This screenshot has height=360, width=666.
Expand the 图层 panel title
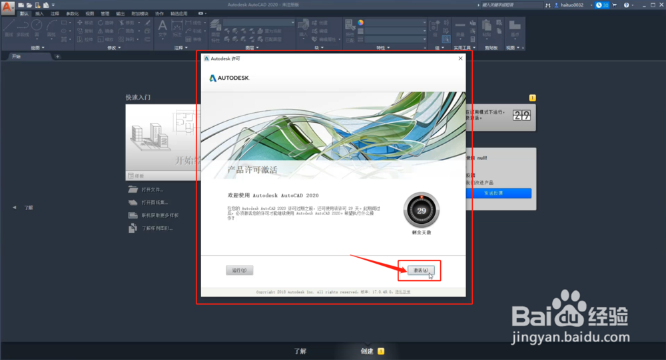252,47
